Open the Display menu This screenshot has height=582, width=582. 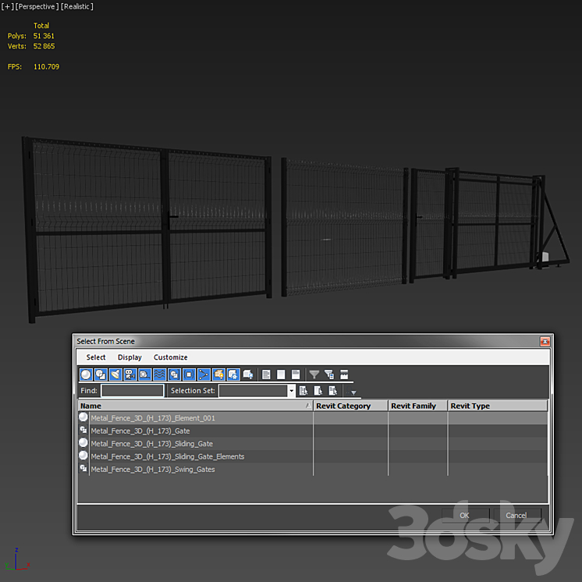click(130, 357)
